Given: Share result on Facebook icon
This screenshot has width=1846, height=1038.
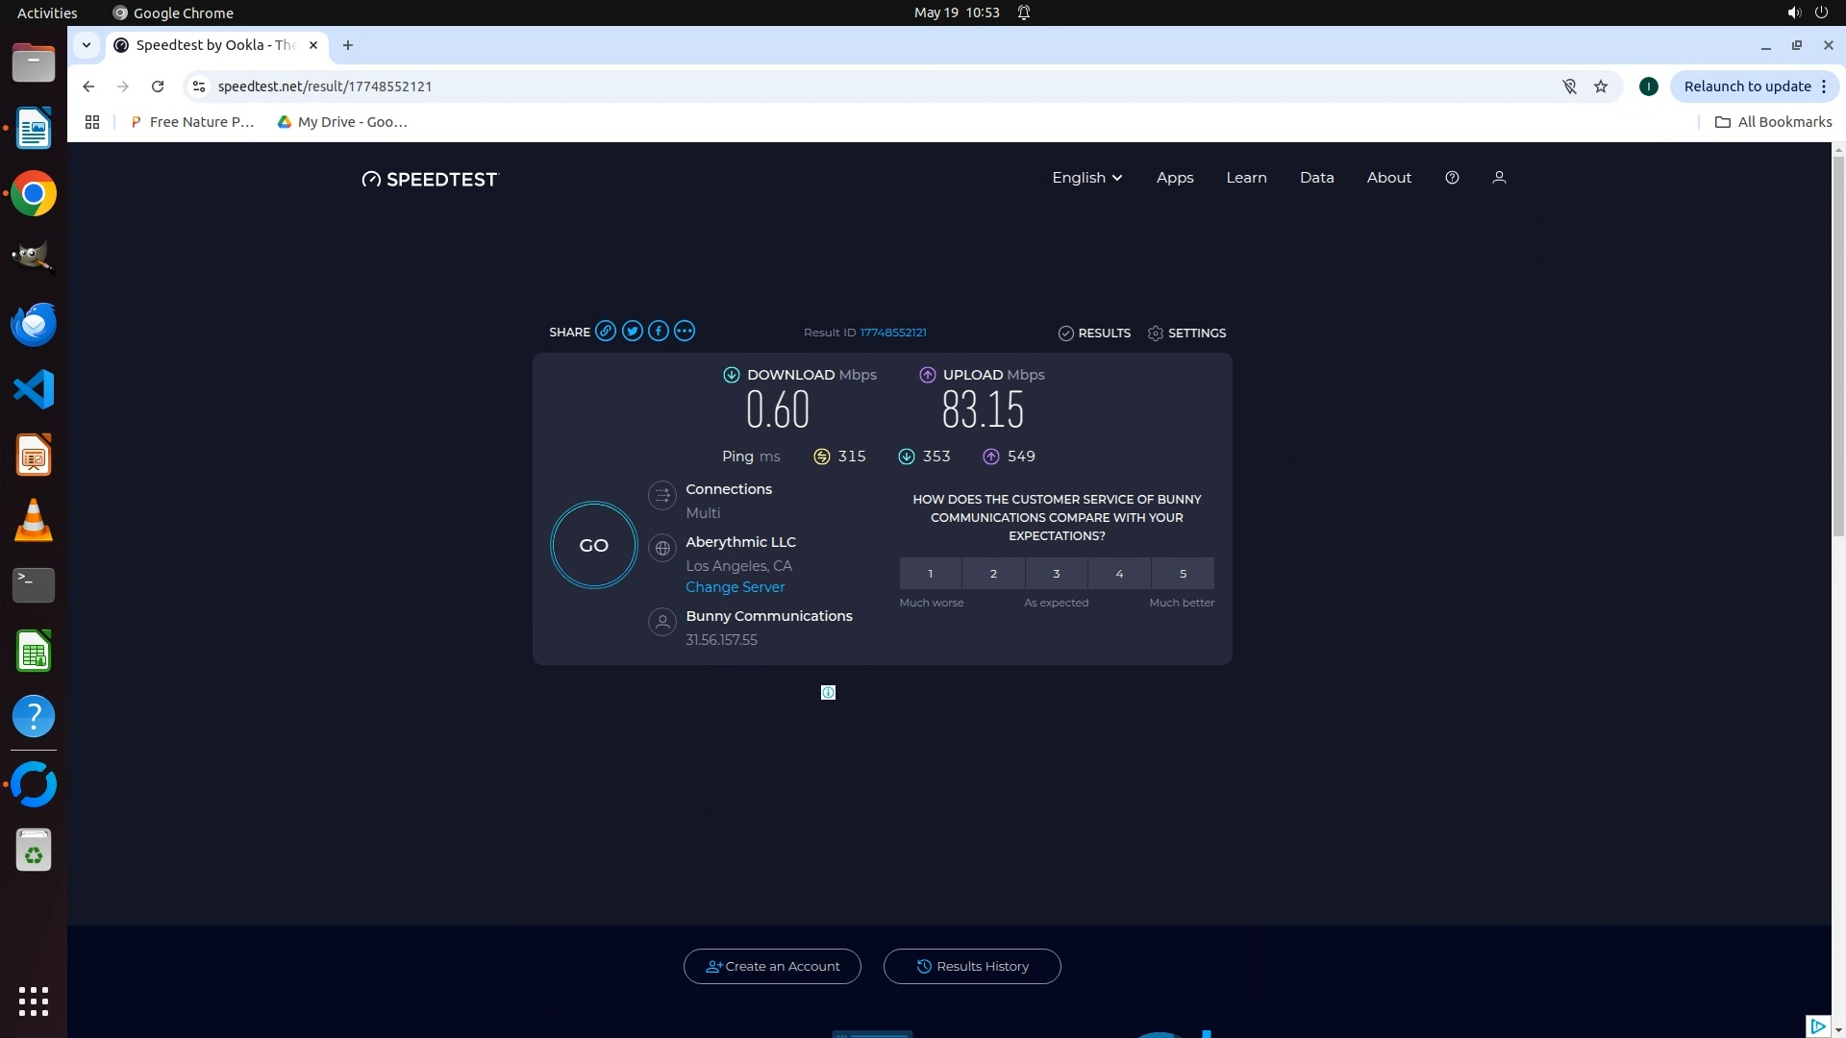Looking at the screenshot, I should pos(658,332).
